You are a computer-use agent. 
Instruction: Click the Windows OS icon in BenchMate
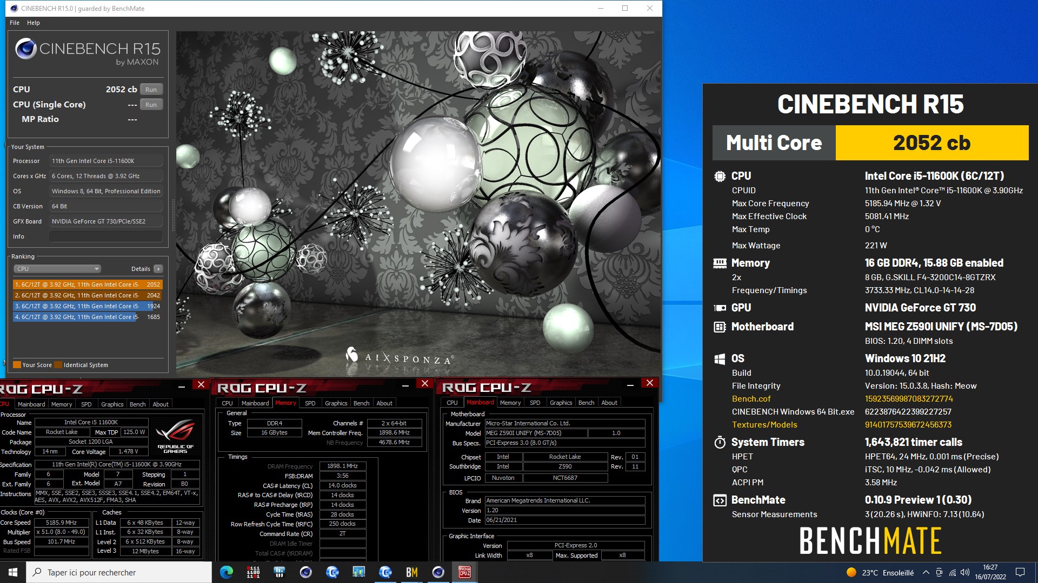click(720, 358)
